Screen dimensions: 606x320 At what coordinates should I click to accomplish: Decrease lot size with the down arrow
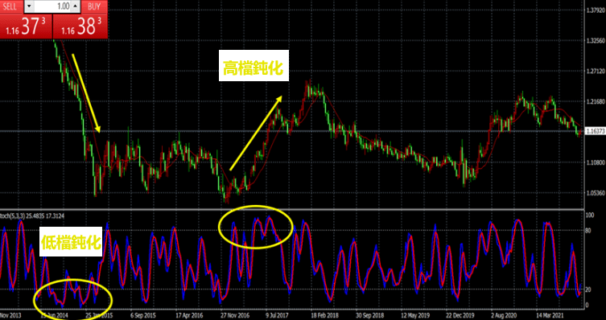pos(29,6)
